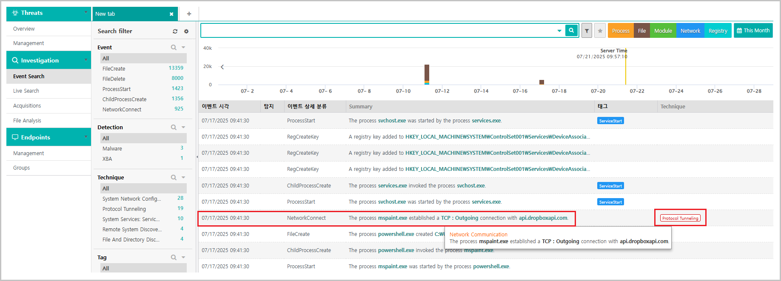Toggle the Network event type filter
Image resolution: width=781 pixels, height=281 pixels.
690,31
